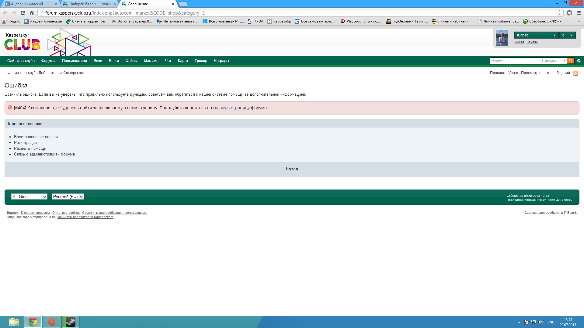Click the главную страницу link
This screenshot has height=328, width=584.
click(x=231, y=108)
